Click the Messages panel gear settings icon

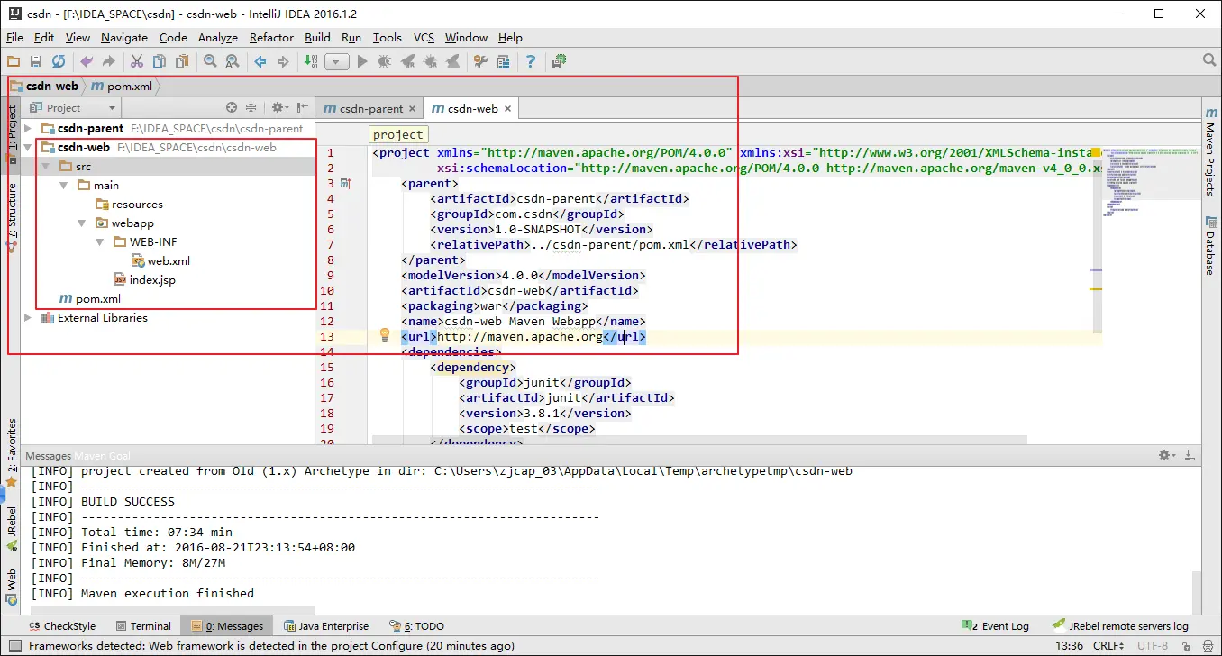pyautogui.click(x=1167, y=455)
